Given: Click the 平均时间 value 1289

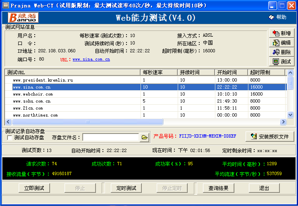Looking at the screenshot, I should click(x=272, y=164).
